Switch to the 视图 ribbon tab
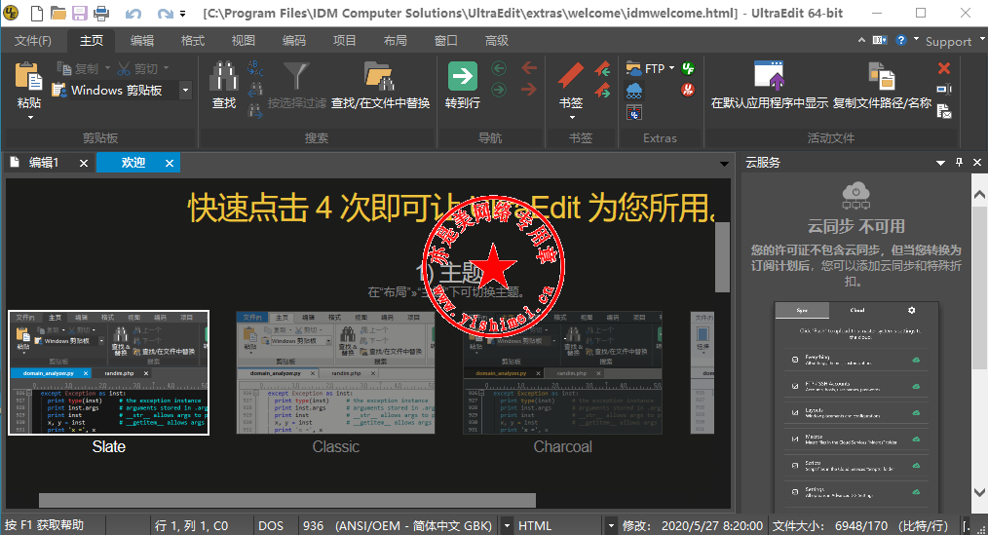Image resolution: width=988 pixels, height=535 pixels. click(x=244, y=41)
